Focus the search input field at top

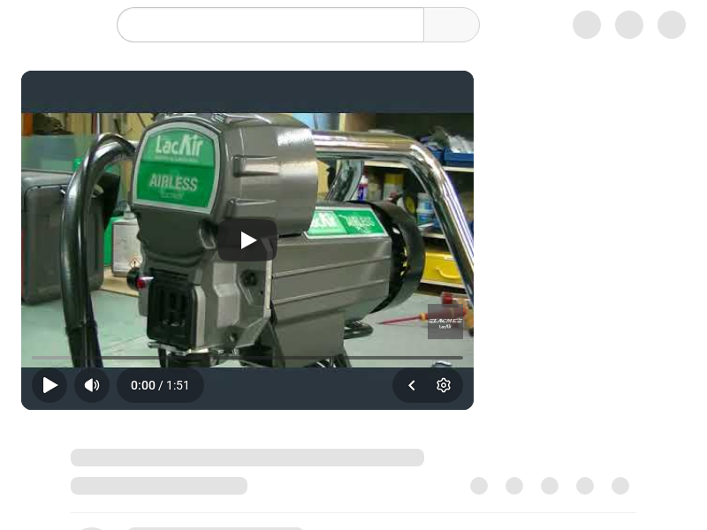(270, 25)
